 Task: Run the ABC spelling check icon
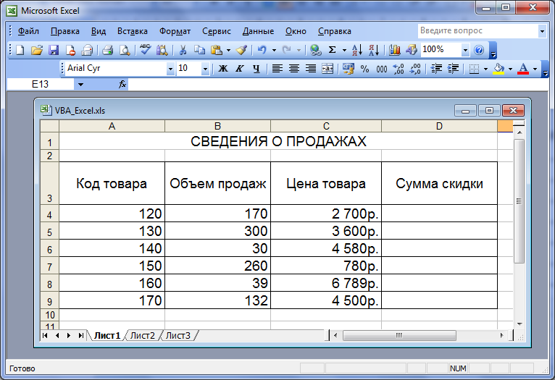point(145,50)
